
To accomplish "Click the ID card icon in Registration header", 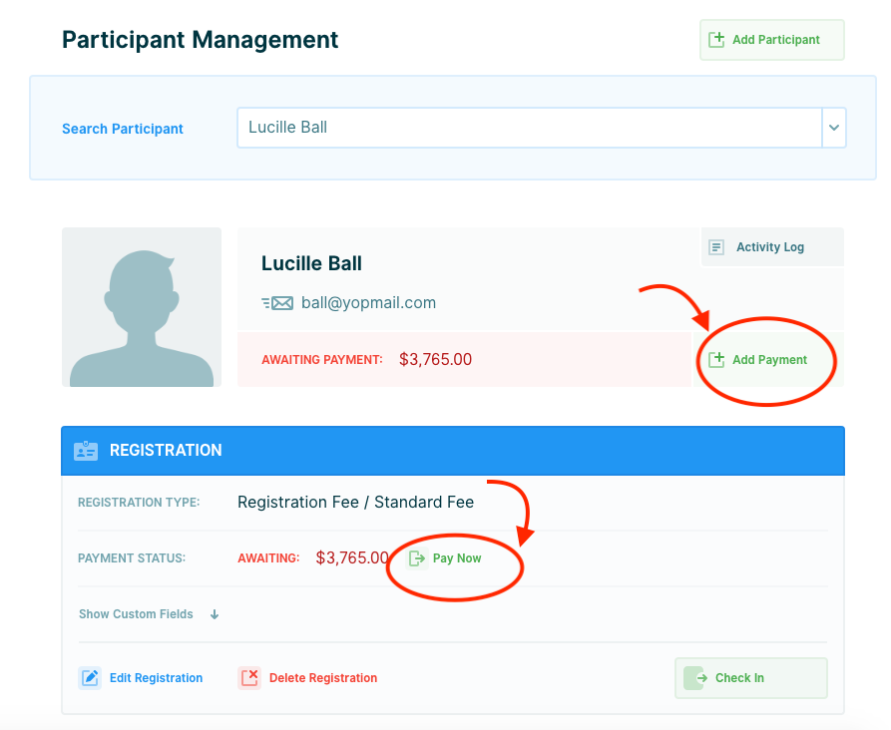I will click(x=86, y=451).
